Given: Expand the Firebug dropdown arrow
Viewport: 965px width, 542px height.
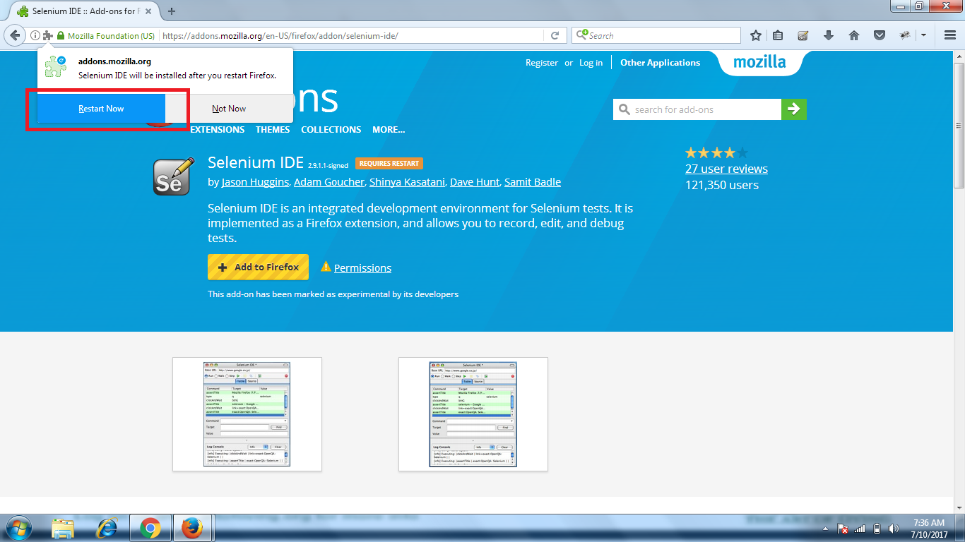Looking at the screenshot, I should (923, 35).
